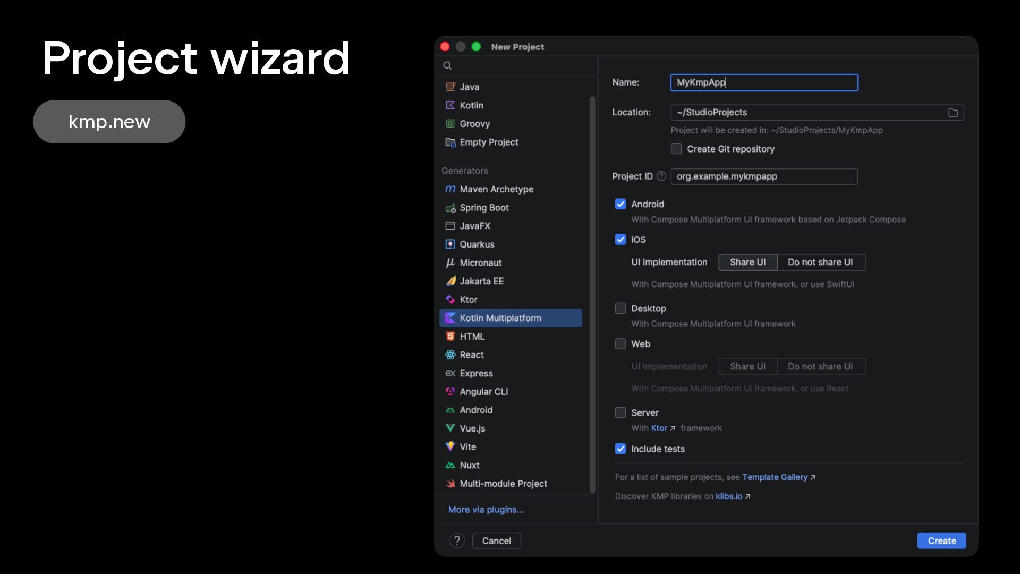This screenshot has width=1020, height=574.
Task: Select iOS Share UI option
Action: pos(748,263)
